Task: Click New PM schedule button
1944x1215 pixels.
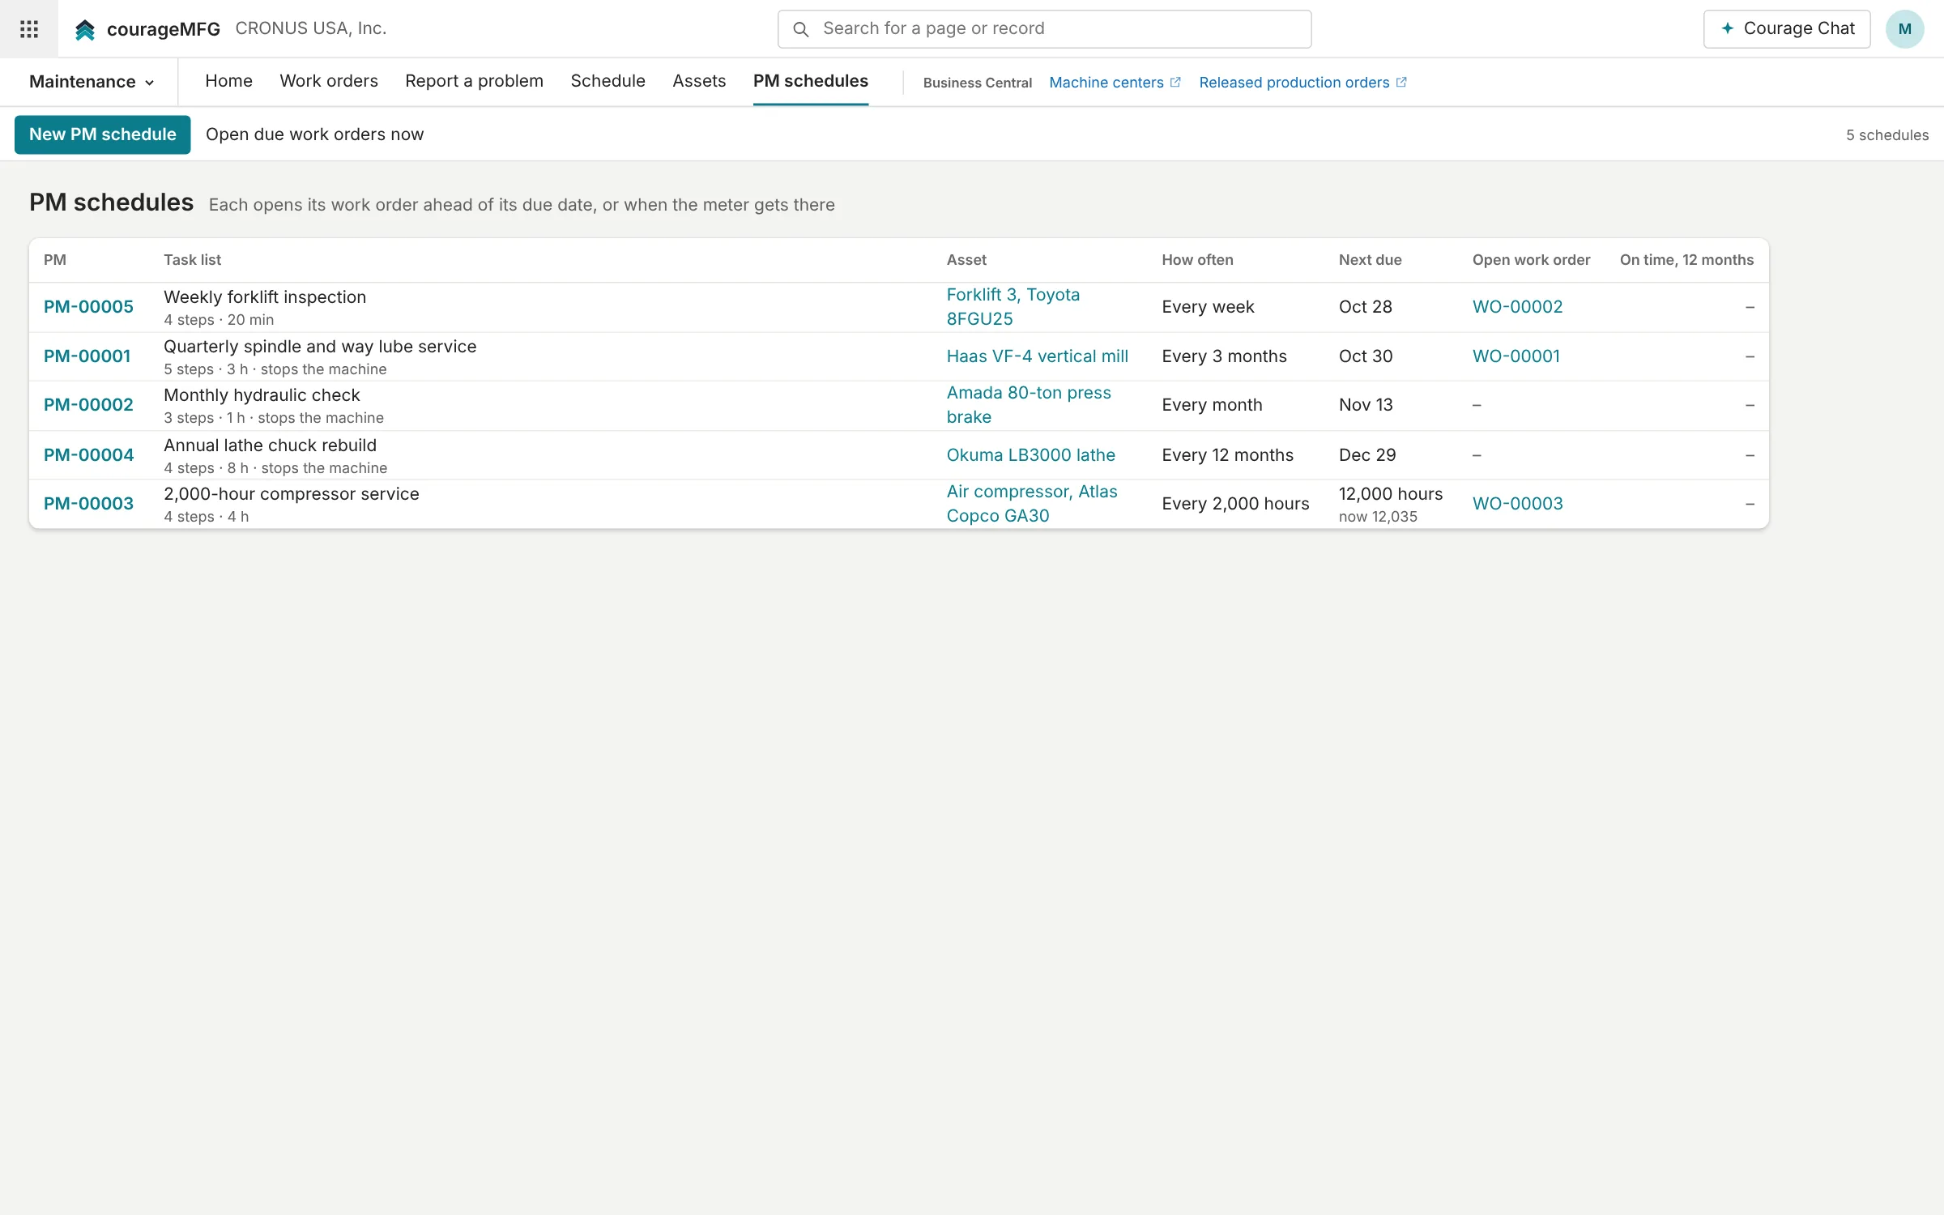Action: point(103,134)
